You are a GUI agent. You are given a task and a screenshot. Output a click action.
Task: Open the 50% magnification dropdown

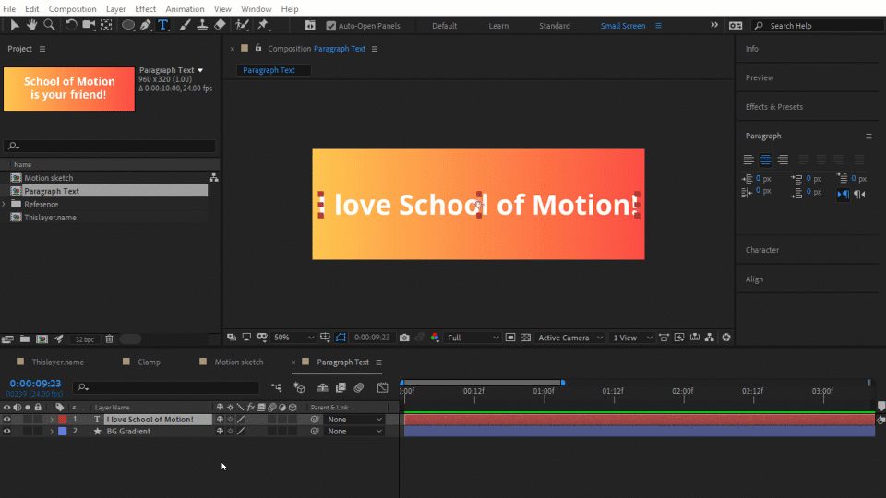[x=293, y=338]
